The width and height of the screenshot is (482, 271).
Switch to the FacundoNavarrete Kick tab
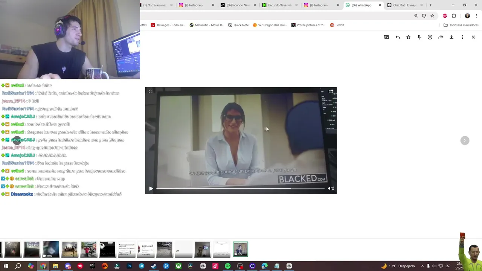(x=279, y=5)
